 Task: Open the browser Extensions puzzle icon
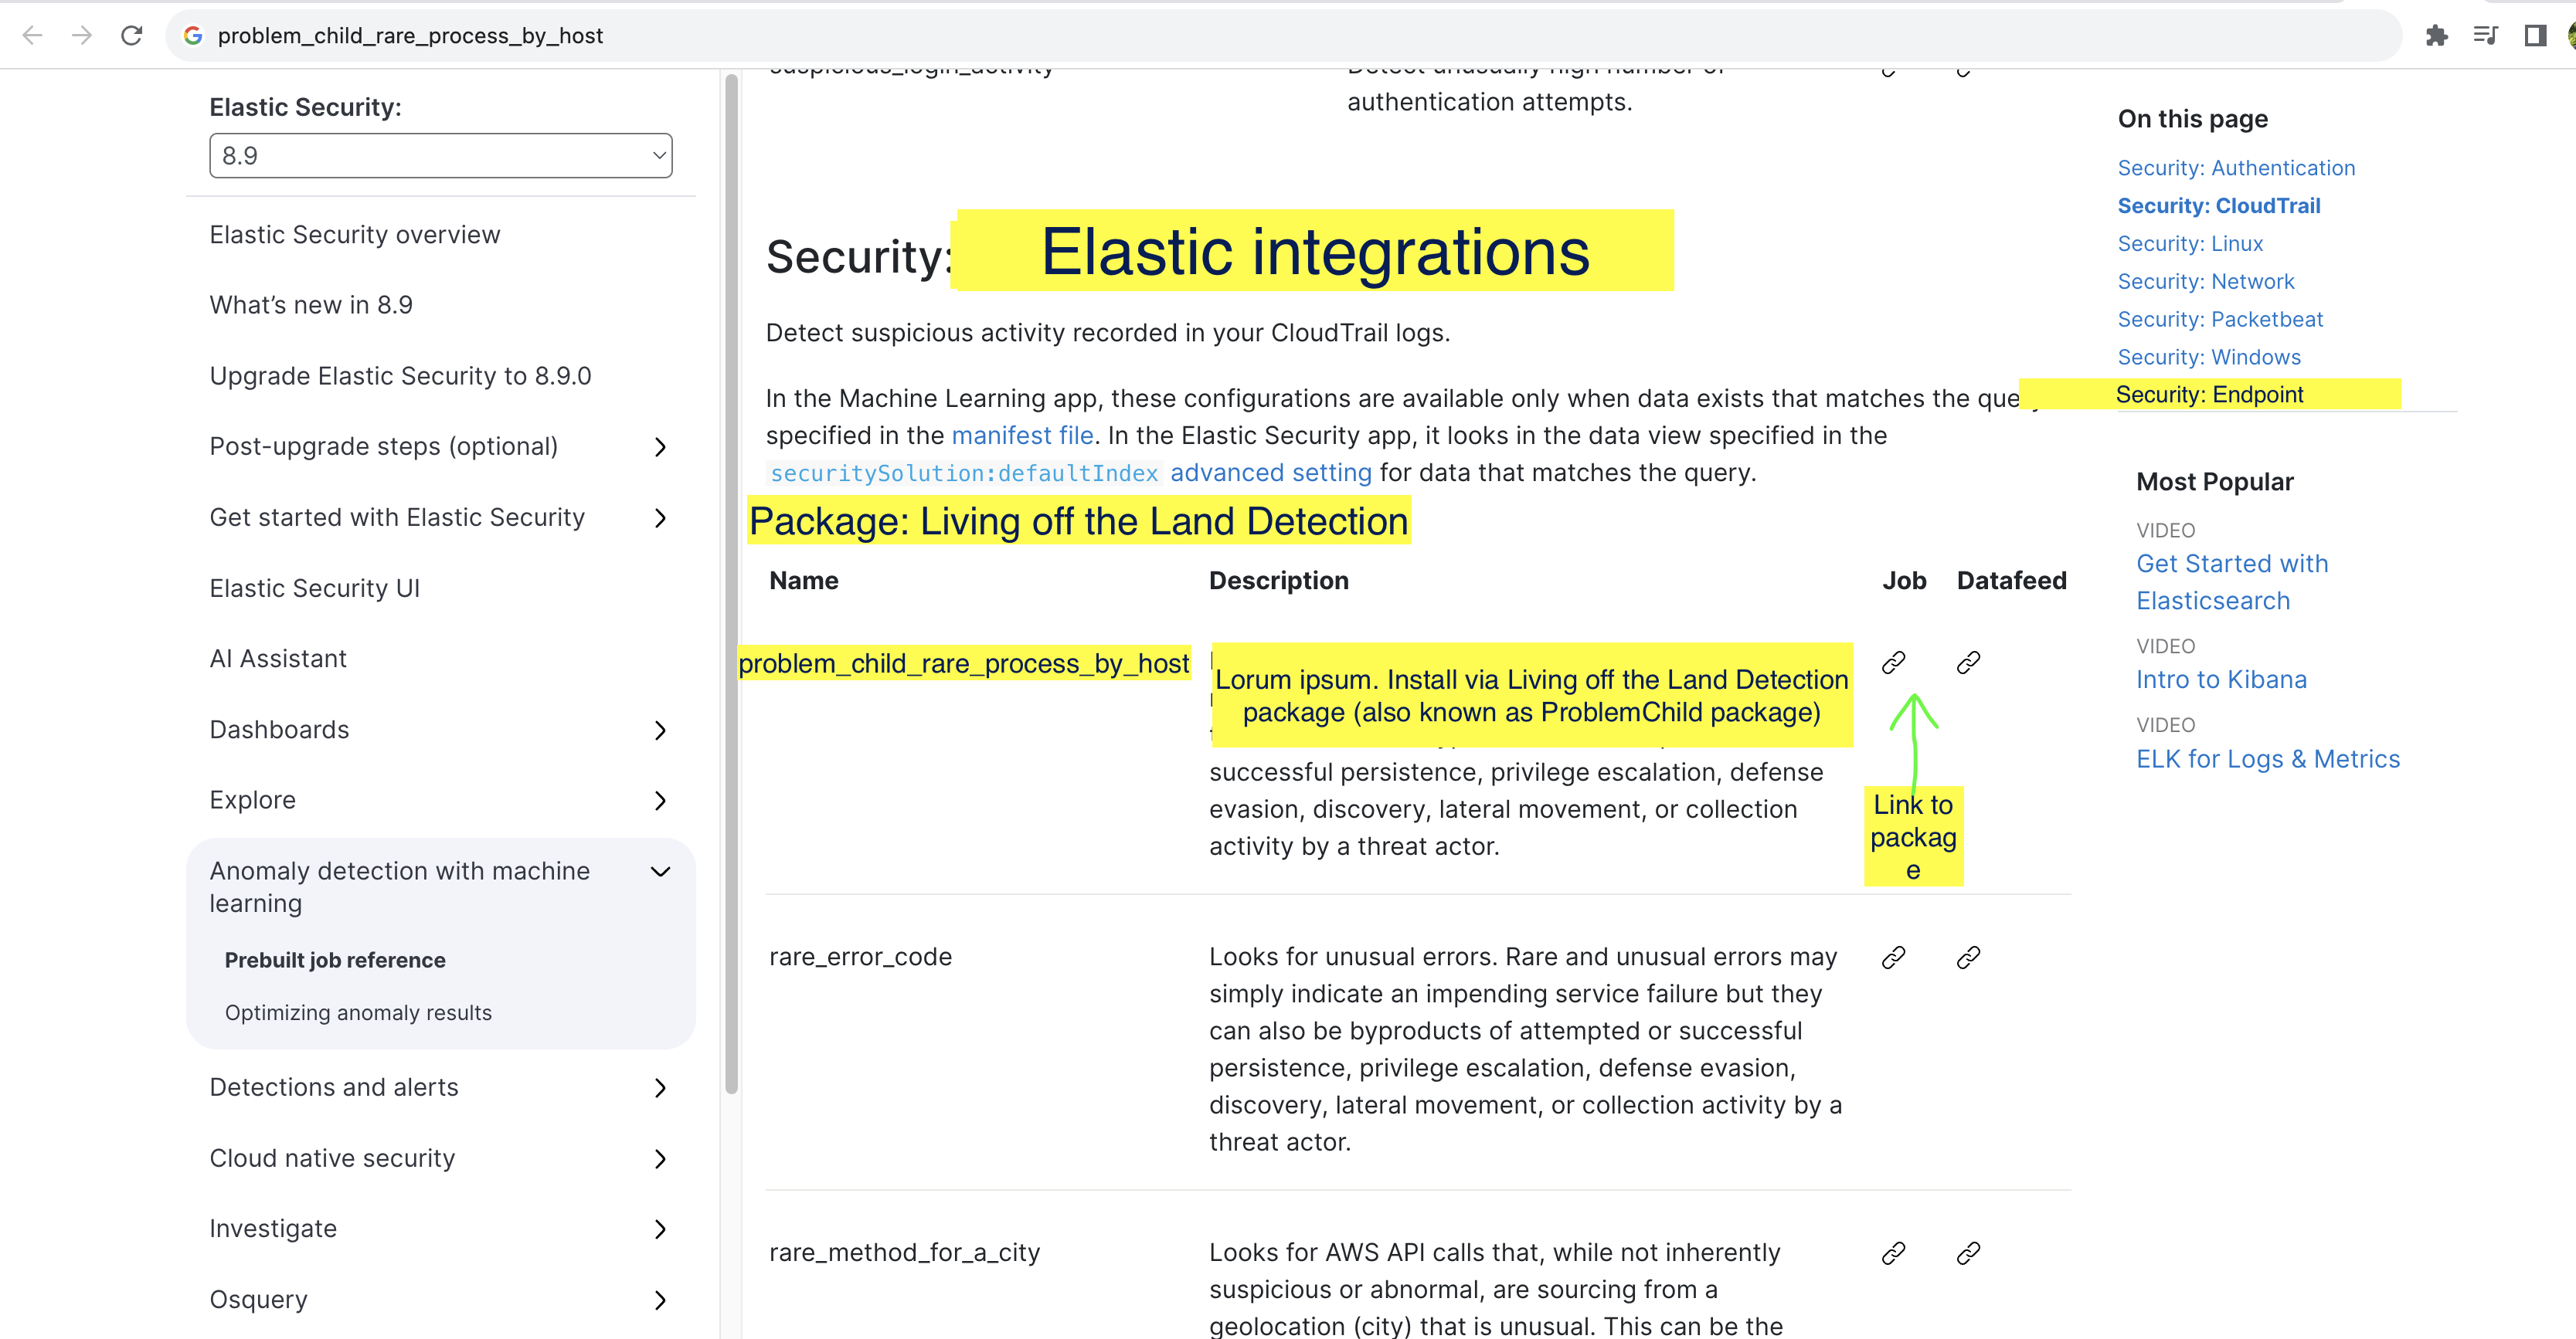(2438, 35)
